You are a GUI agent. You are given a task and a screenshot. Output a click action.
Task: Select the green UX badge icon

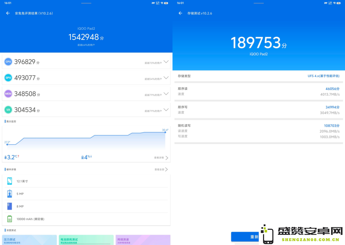click(8, 110)
